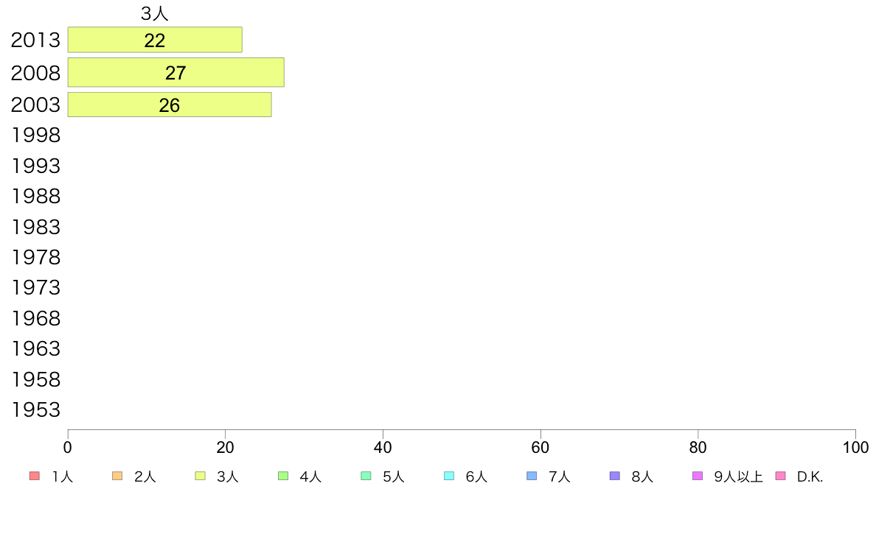Click the cyan 6人 legend swatch
The width and height of the screenshot is (876, 542).
tap(449, 476)
